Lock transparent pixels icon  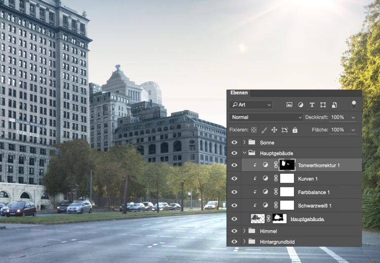(x=254, y=130)
